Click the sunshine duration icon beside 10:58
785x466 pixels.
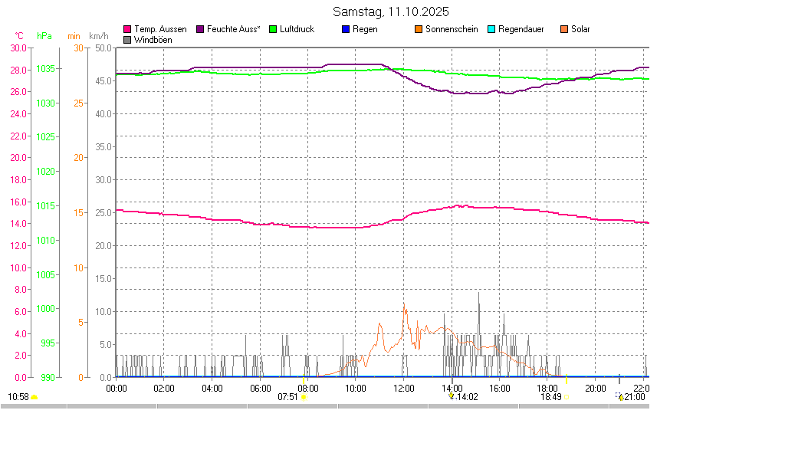pos(34,397)
